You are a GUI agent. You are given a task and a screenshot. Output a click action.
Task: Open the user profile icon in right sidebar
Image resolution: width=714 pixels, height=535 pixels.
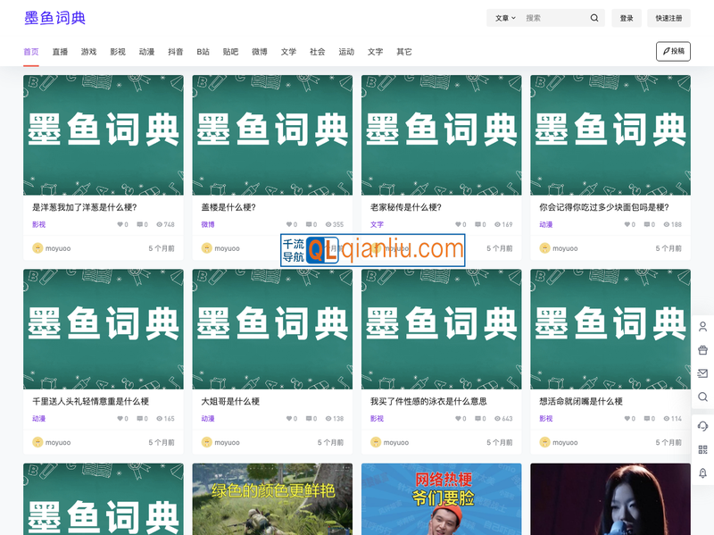pyautogui.click(x=703, y=328)
